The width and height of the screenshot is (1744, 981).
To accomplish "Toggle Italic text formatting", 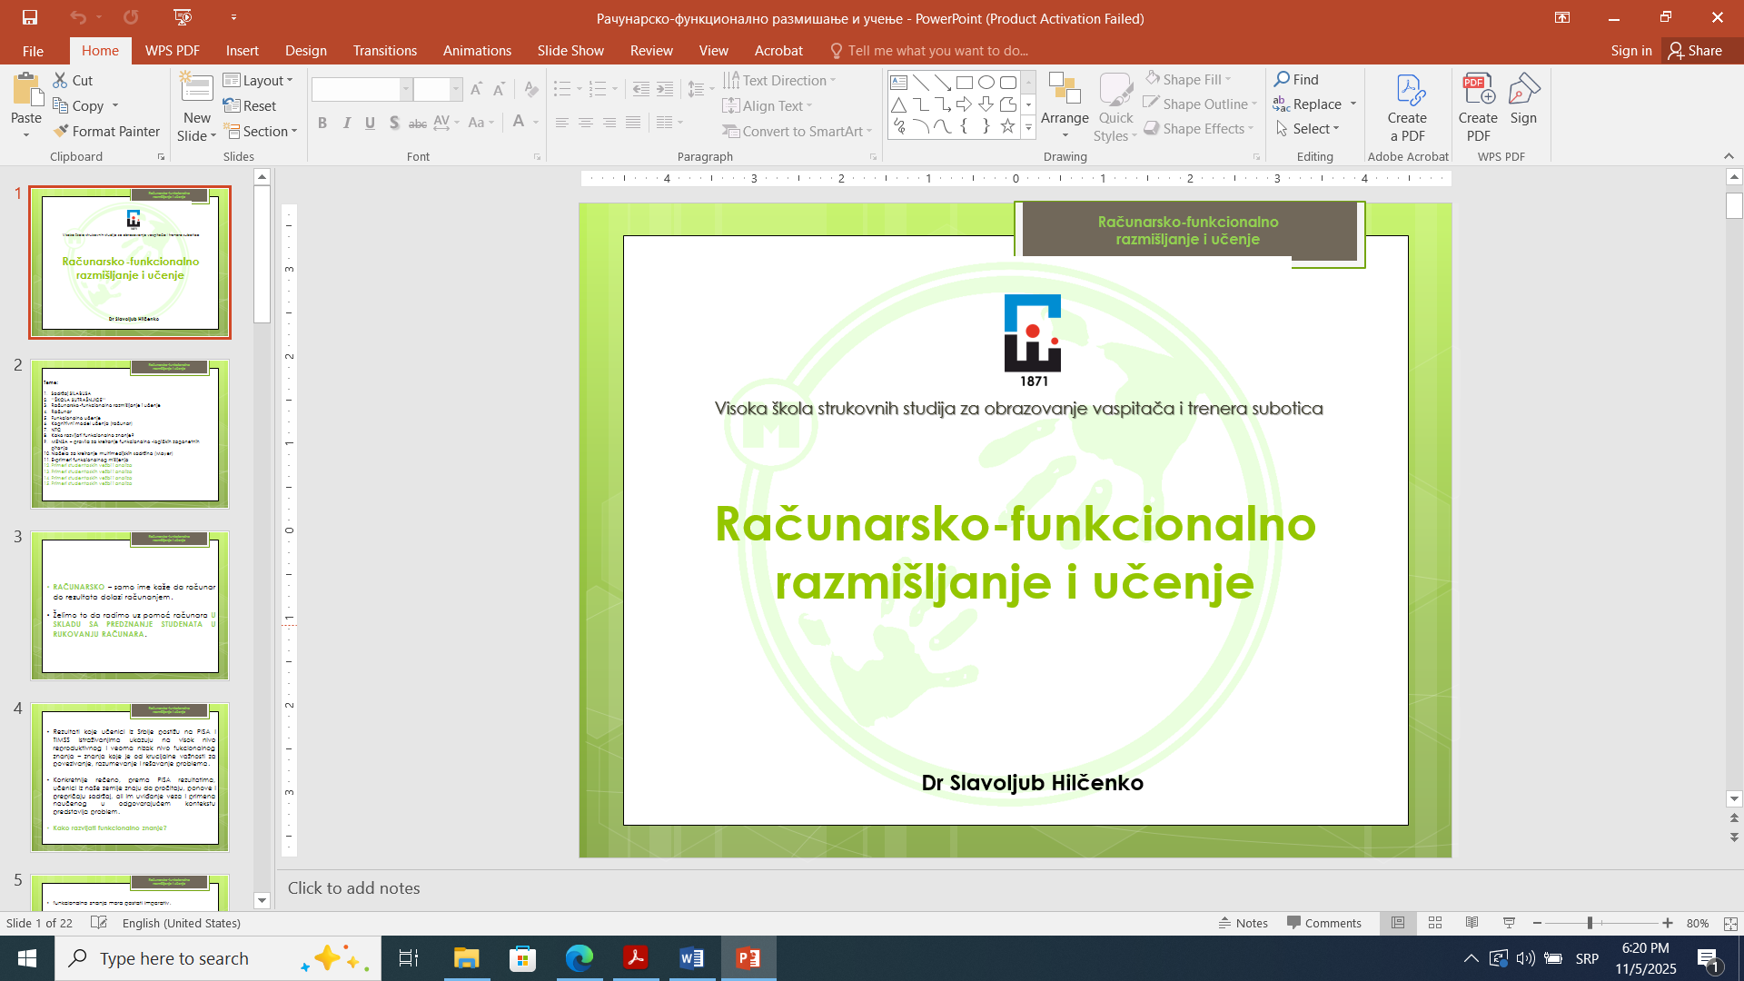I will (346, 123).
